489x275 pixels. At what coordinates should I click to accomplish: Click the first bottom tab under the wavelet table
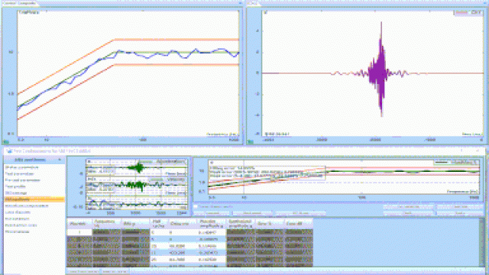click(x=83, y=271)
